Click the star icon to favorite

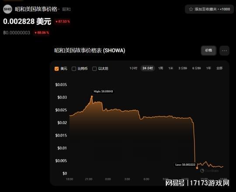tap(191, 9)
